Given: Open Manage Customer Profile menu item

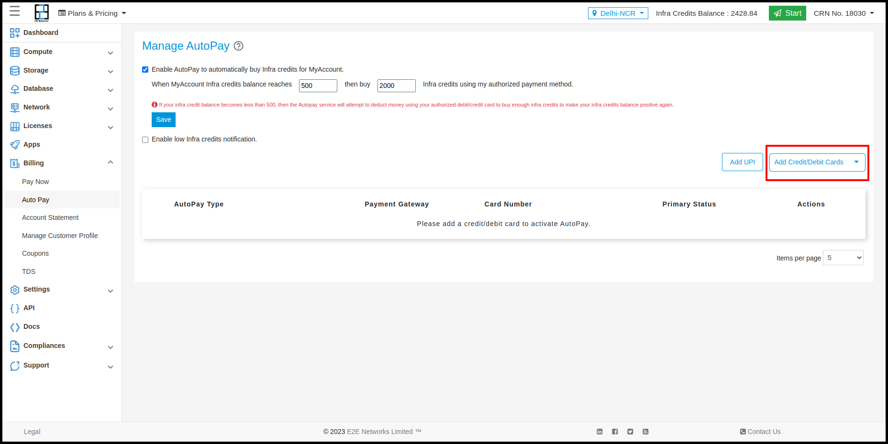Looking at the screenshot, I should click(x=60, y=236).
